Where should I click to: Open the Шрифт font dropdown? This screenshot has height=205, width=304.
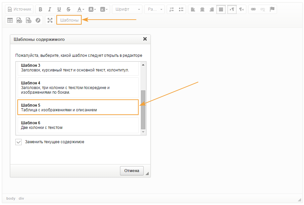coord(127,9)
